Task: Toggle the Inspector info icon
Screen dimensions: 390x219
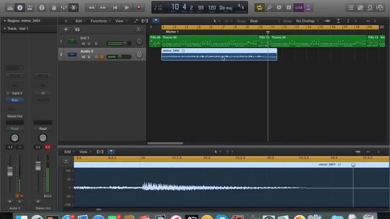Action: tap(20, 8)
